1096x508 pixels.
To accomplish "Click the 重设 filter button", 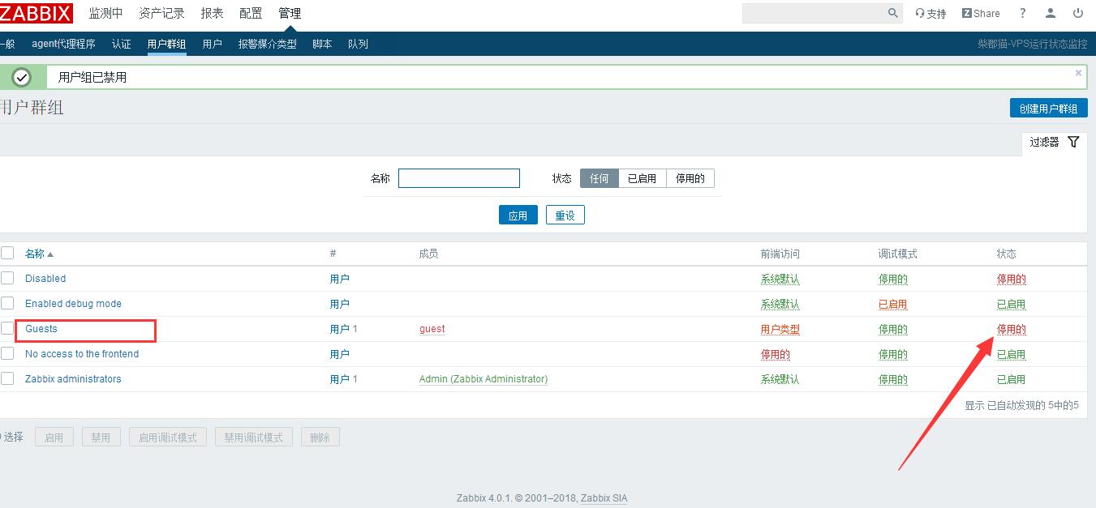I will pos(565,215).
